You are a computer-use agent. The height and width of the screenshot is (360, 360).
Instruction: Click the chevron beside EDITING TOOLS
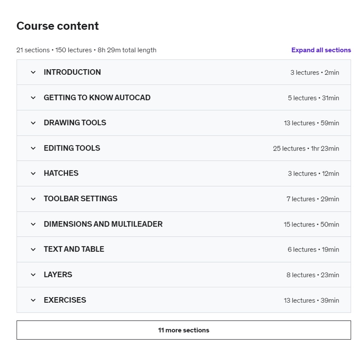(33, 148)
